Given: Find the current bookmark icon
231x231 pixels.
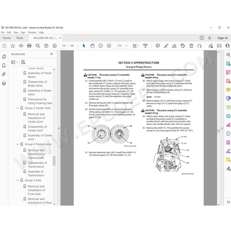Looking at the screenshot, I should click(23, 62).
